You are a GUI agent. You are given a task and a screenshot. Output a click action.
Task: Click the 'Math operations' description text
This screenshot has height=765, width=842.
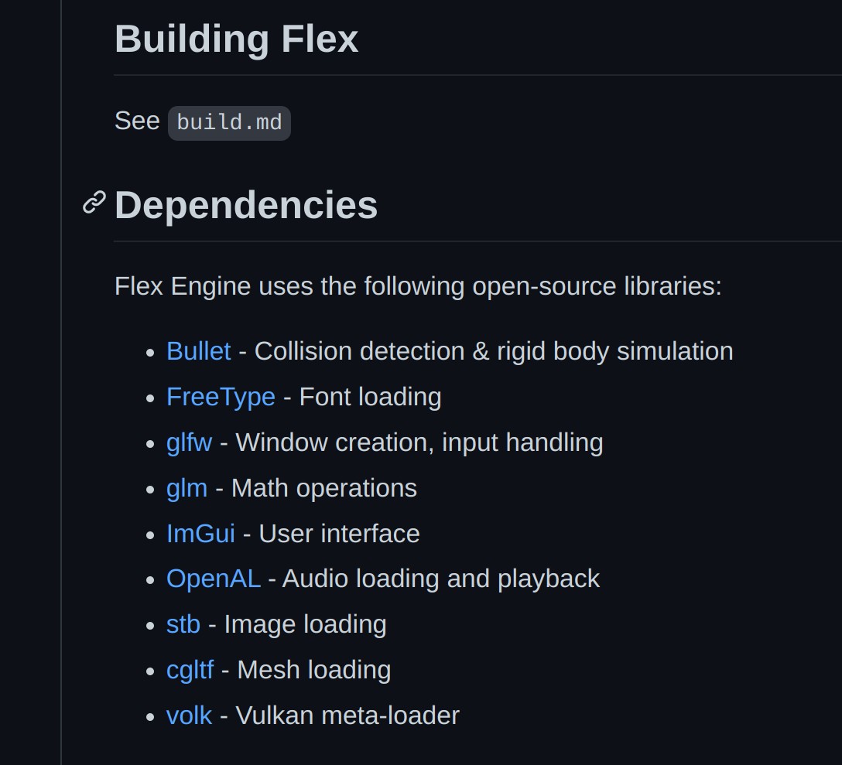[323, 489]
